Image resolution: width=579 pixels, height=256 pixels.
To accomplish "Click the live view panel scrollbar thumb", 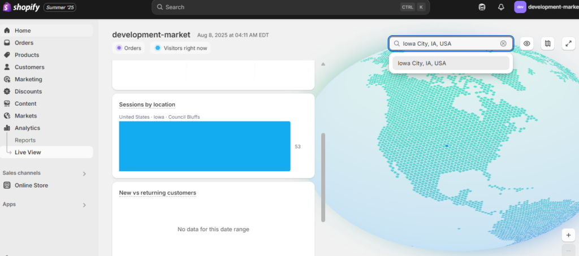I will 323,177.
